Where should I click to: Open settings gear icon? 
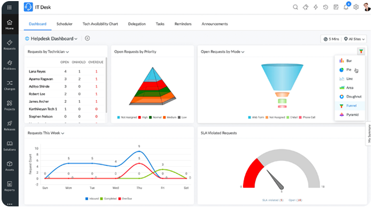(356, 7)
